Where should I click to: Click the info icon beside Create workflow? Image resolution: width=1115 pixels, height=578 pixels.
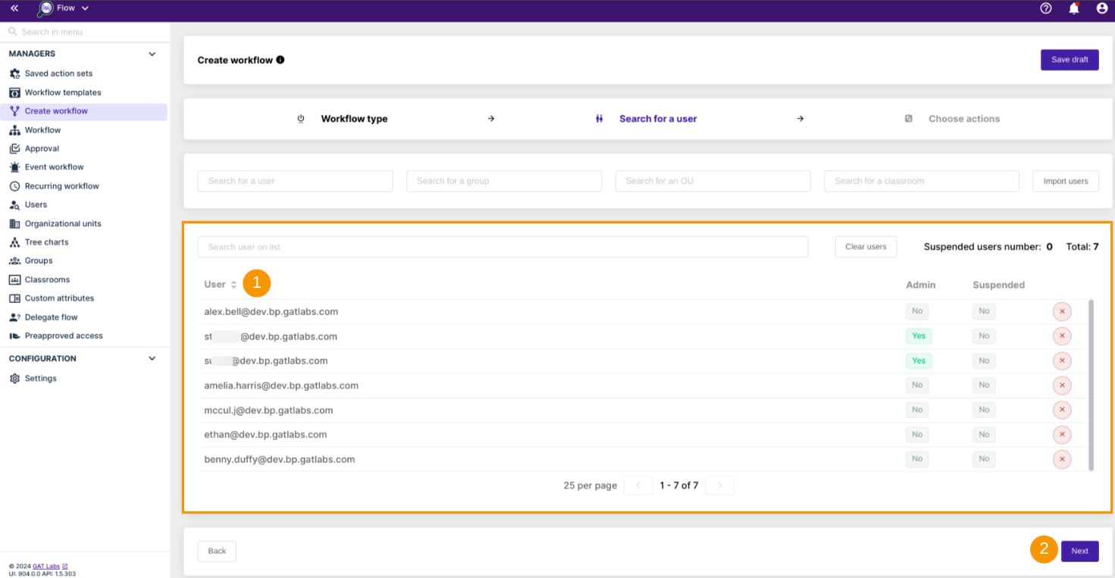pyautogui.click(x=280, y=60)
